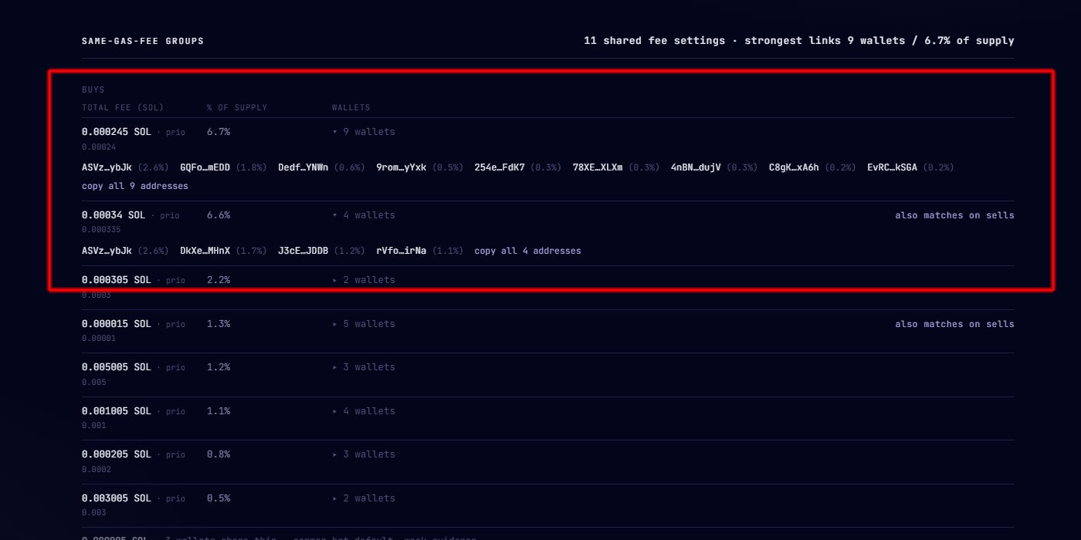The image size is (1081, 540).
Task: Open wallet EvRC…kSGA
Action: pos(892,167)
